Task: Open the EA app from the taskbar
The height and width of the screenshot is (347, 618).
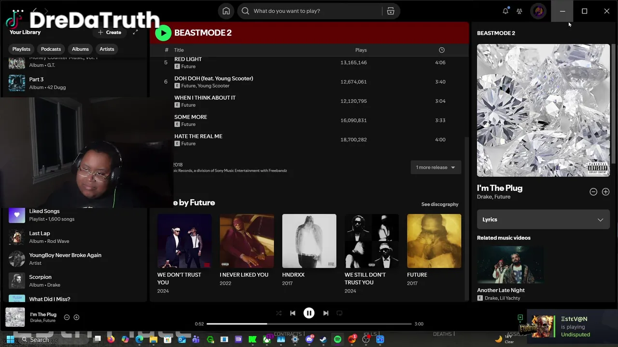Action: click(352, 339)
